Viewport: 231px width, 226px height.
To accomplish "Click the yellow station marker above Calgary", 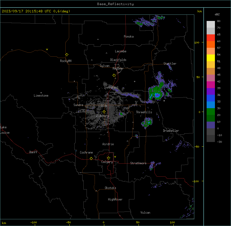I will point(109,158).
